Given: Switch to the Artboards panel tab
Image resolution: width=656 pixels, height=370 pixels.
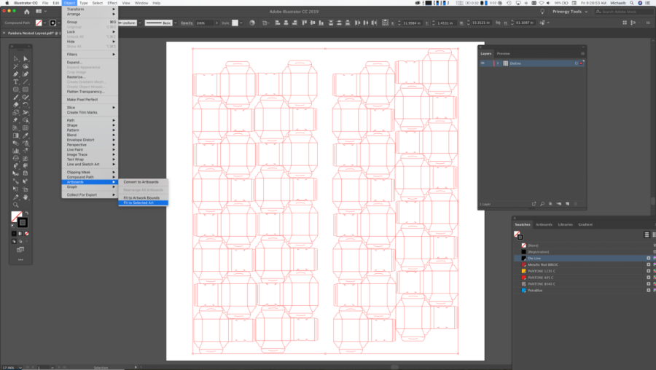Looking at the screenshot, I should [544, 224].
